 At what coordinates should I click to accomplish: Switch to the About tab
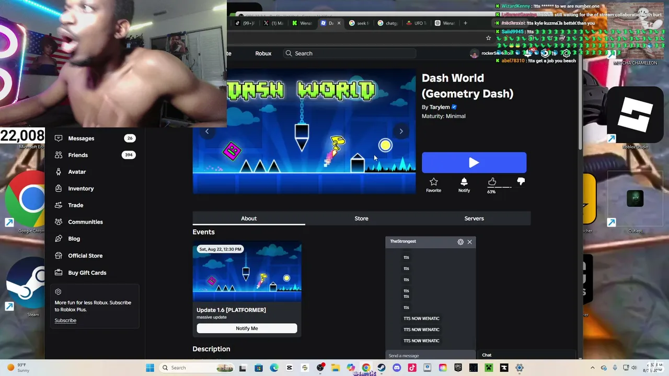coord(249,218)
